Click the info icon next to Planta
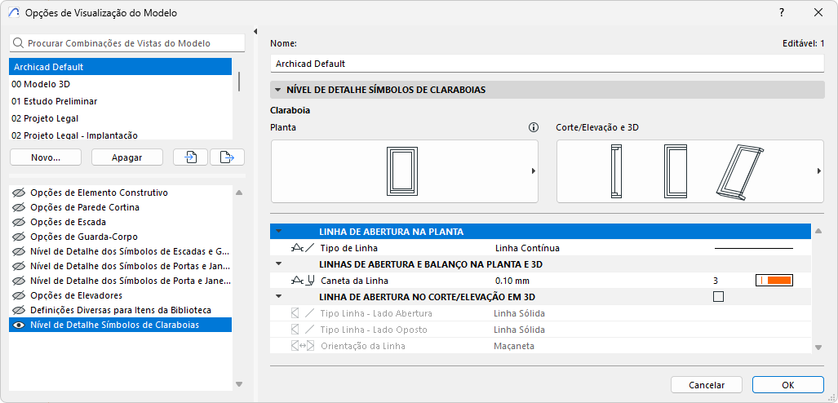The height and width of the screenshot is (403, 838). coord(534,127)
